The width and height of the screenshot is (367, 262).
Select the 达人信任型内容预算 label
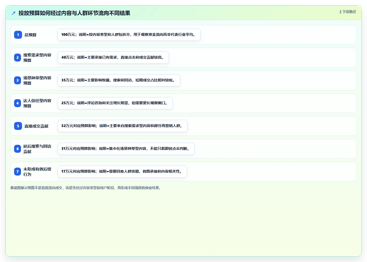37,103
